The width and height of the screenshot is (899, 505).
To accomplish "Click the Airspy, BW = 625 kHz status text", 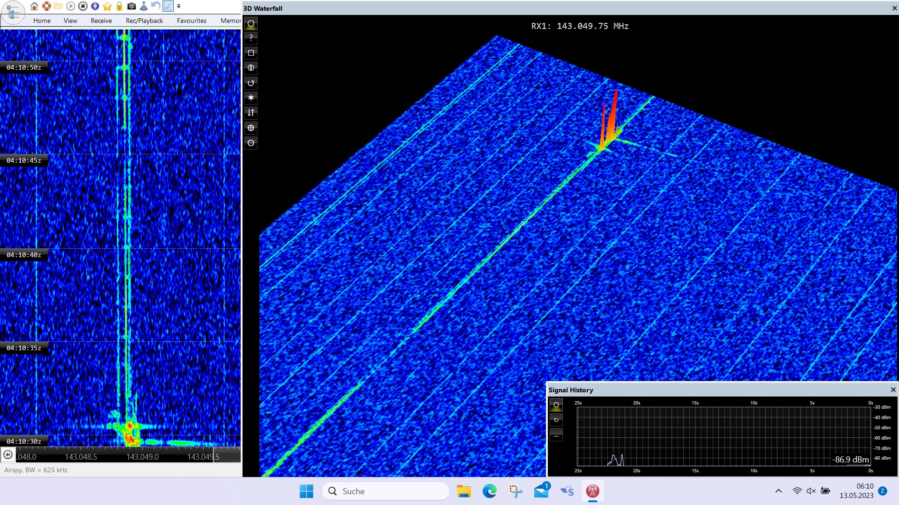I will (x=36, y=470).
